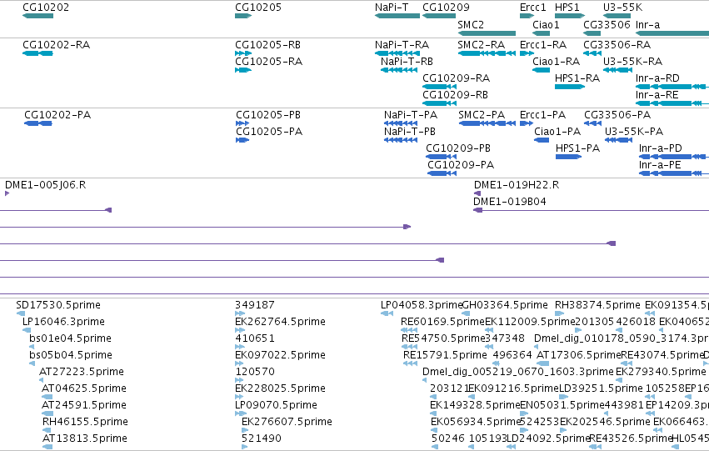This screenshot has width=709, height=451.
Task: Open the Inr-a-RD transcript label
Action: pyautogui.click(x=657, y=78)
